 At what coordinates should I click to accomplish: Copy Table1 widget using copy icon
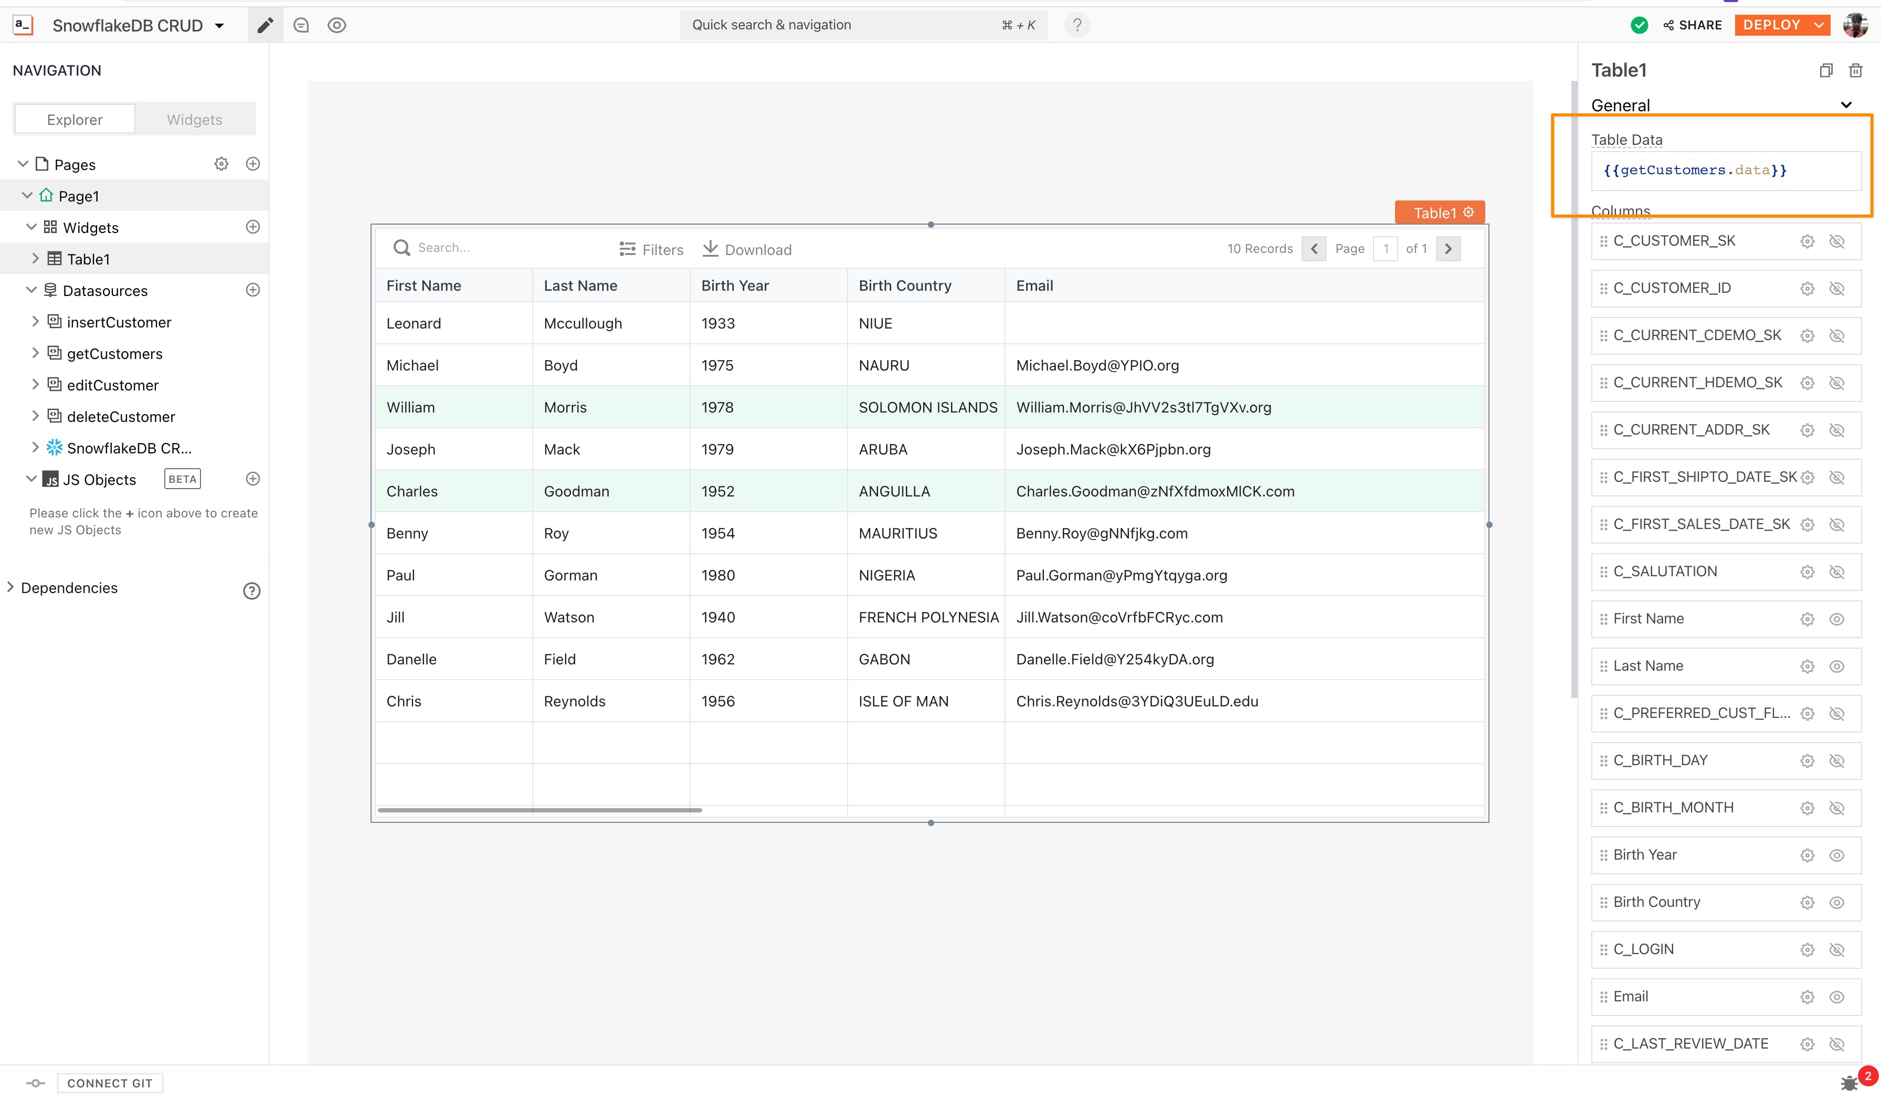1826,70
